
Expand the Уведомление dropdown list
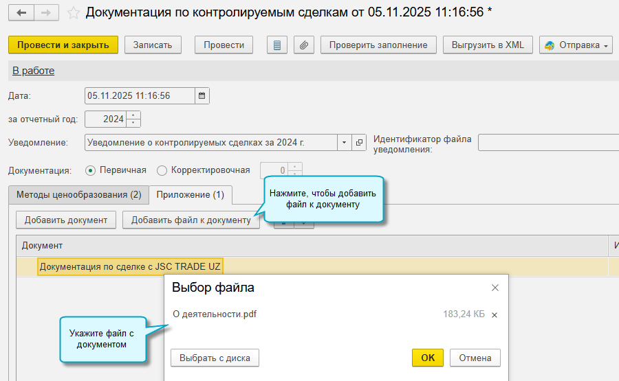pos(344,143)
